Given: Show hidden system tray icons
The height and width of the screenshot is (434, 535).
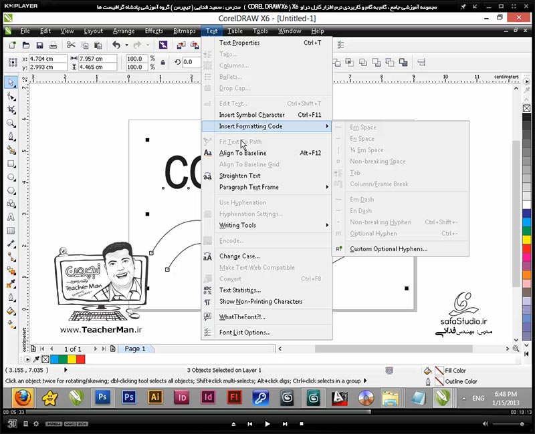Looking at the screenshot, I should [463, 398].
